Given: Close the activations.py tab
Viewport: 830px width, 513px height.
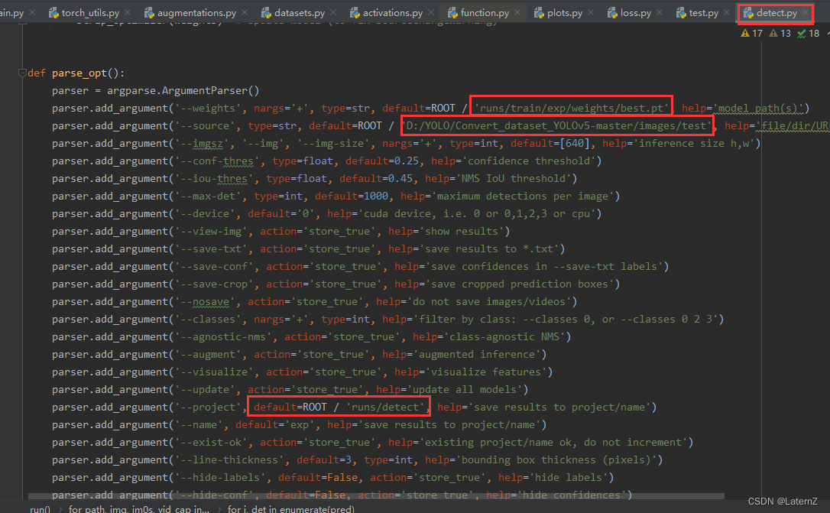Looking at the screenshot, I should coord(431,13).
